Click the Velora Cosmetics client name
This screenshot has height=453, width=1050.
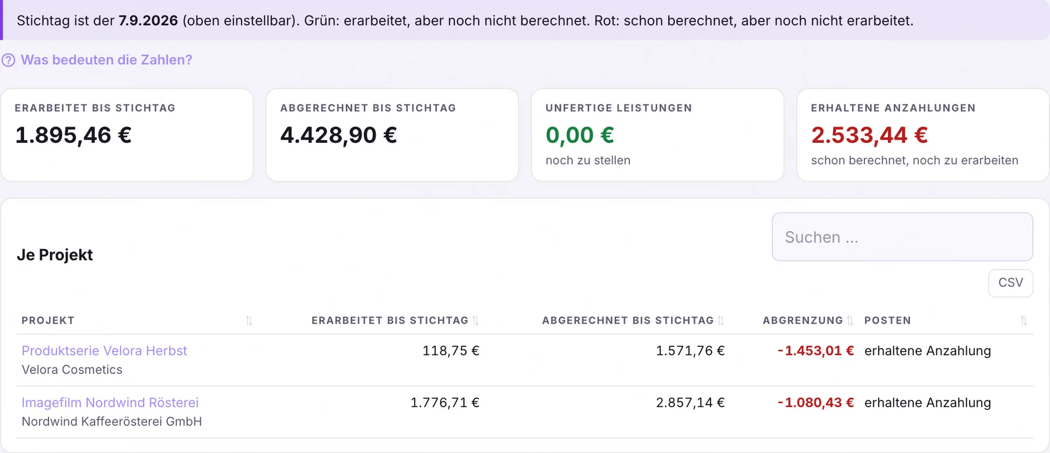click(72, 370)
